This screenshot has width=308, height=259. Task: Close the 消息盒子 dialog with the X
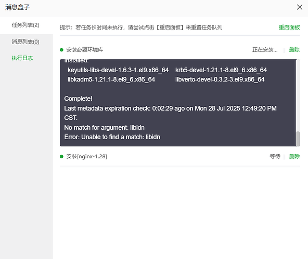click(x=299, y=7)
